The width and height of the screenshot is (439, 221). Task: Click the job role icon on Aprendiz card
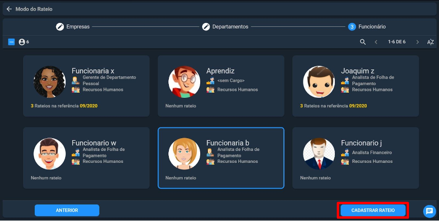tap(210, 81)
